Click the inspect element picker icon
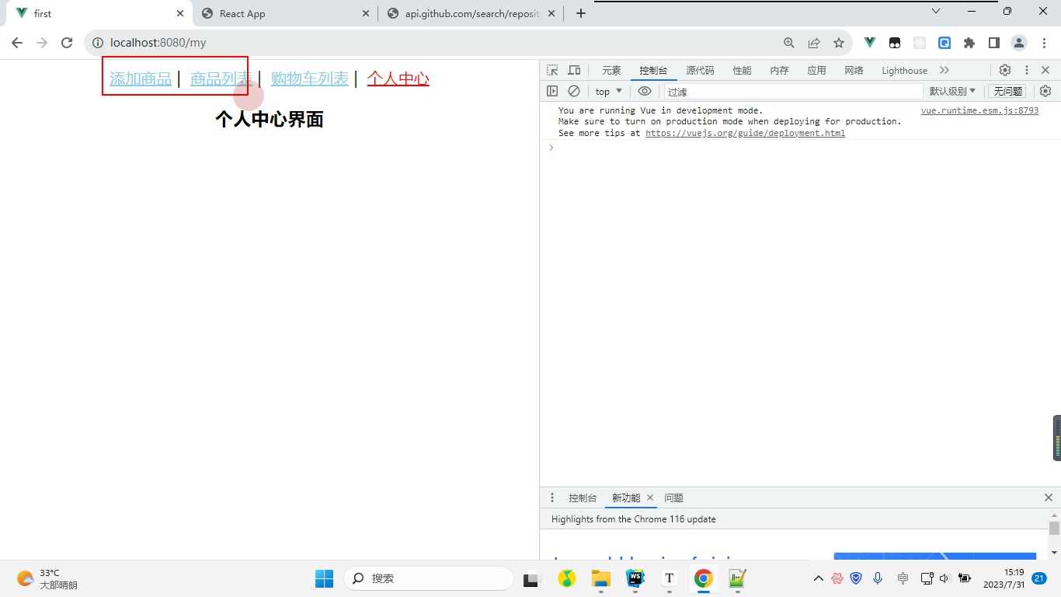 (x=552, y=70)
